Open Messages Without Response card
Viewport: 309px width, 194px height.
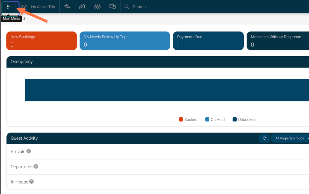point(278,41)
